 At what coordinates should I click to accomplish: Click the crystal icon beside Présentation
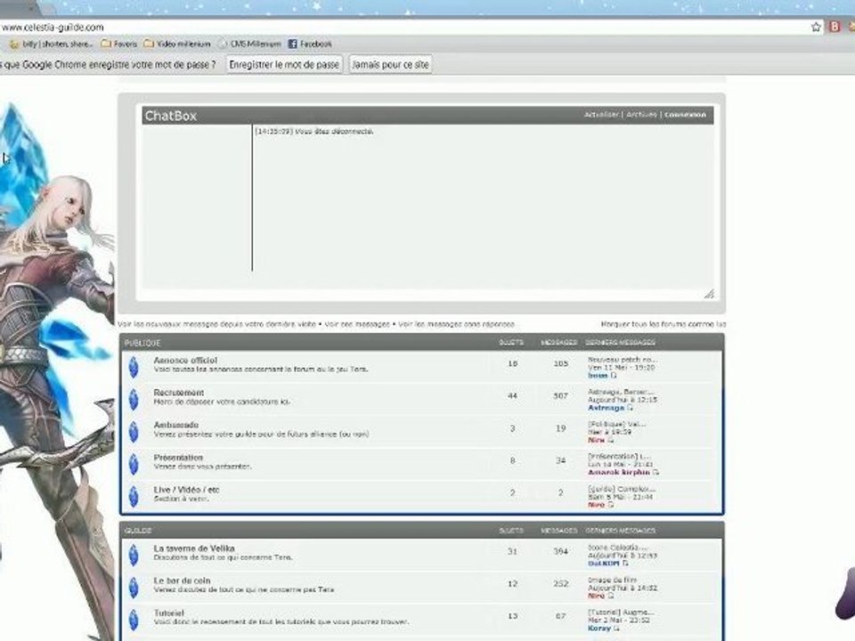(x=134, y=464)
